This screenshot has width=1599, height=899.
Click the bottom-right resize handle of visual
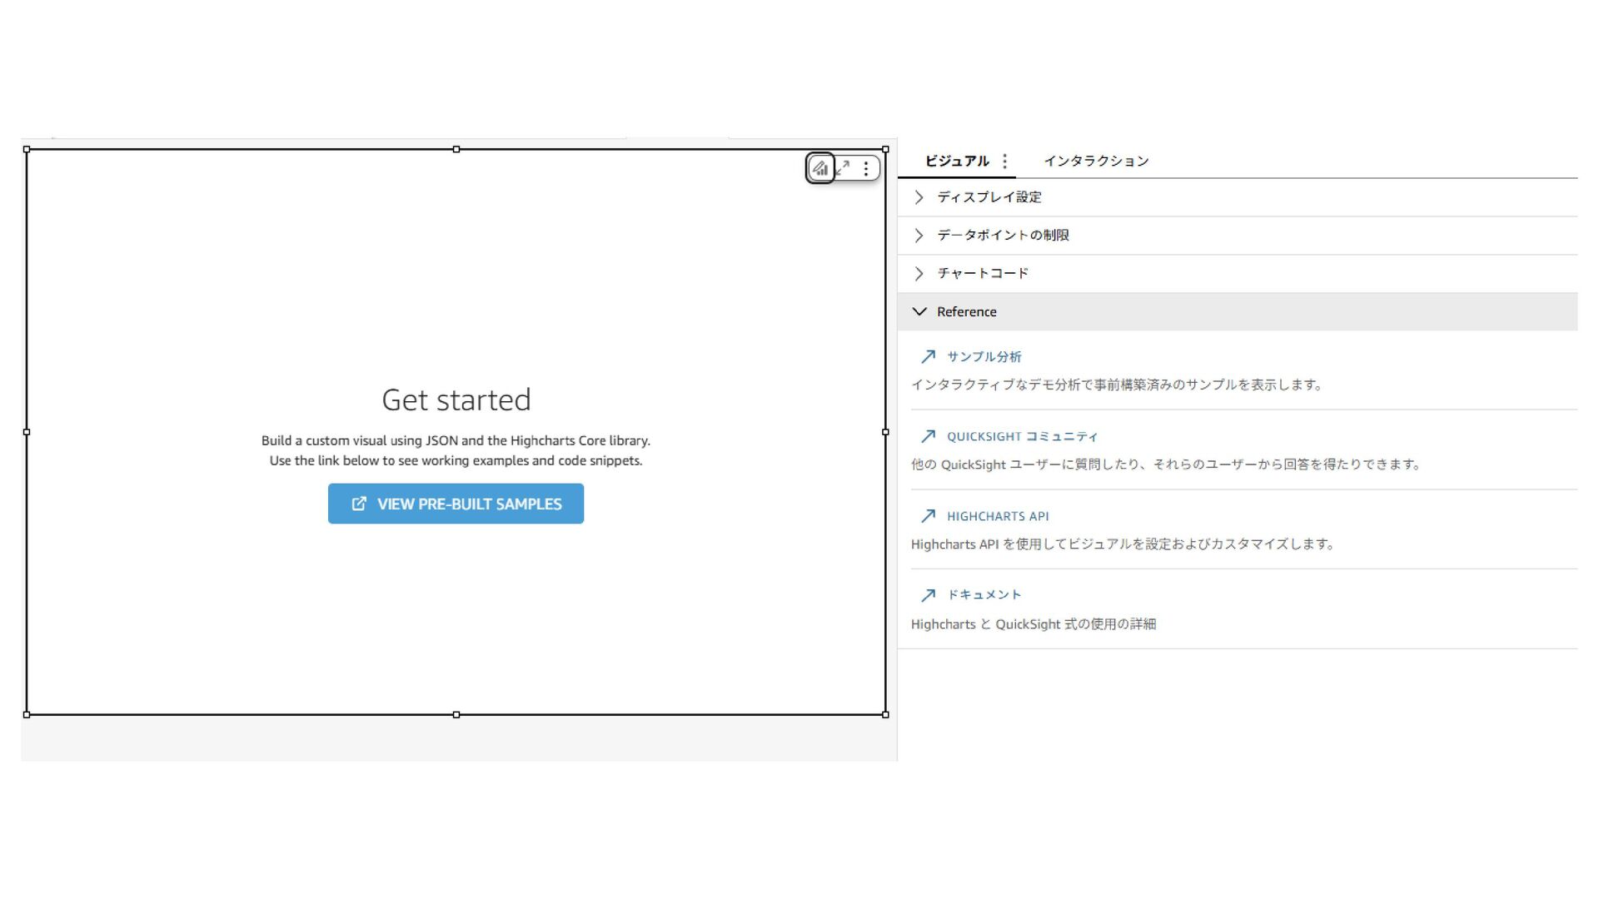pyautogui.click(x=885, y=714)
